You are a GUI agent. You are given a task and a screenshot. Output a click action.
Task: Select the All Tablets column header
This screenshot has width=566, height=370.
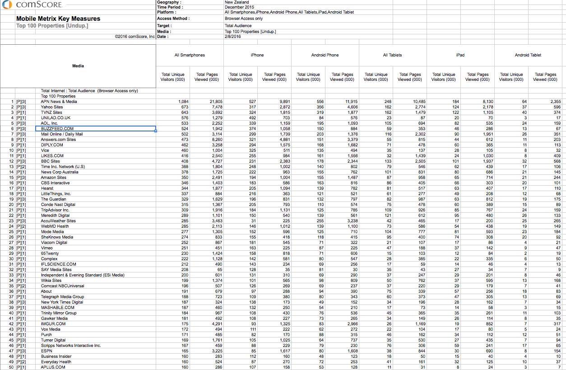click(392, 55)
